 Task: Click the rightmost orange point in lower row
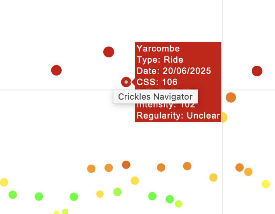point(248,172)
